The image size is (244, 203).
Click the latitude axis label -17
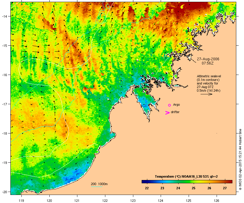pyautogui.click(x=4, y=104)
